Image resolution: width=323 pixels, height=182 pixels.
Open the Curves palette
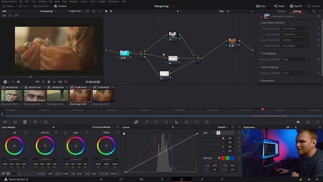(x=136, y=122)
